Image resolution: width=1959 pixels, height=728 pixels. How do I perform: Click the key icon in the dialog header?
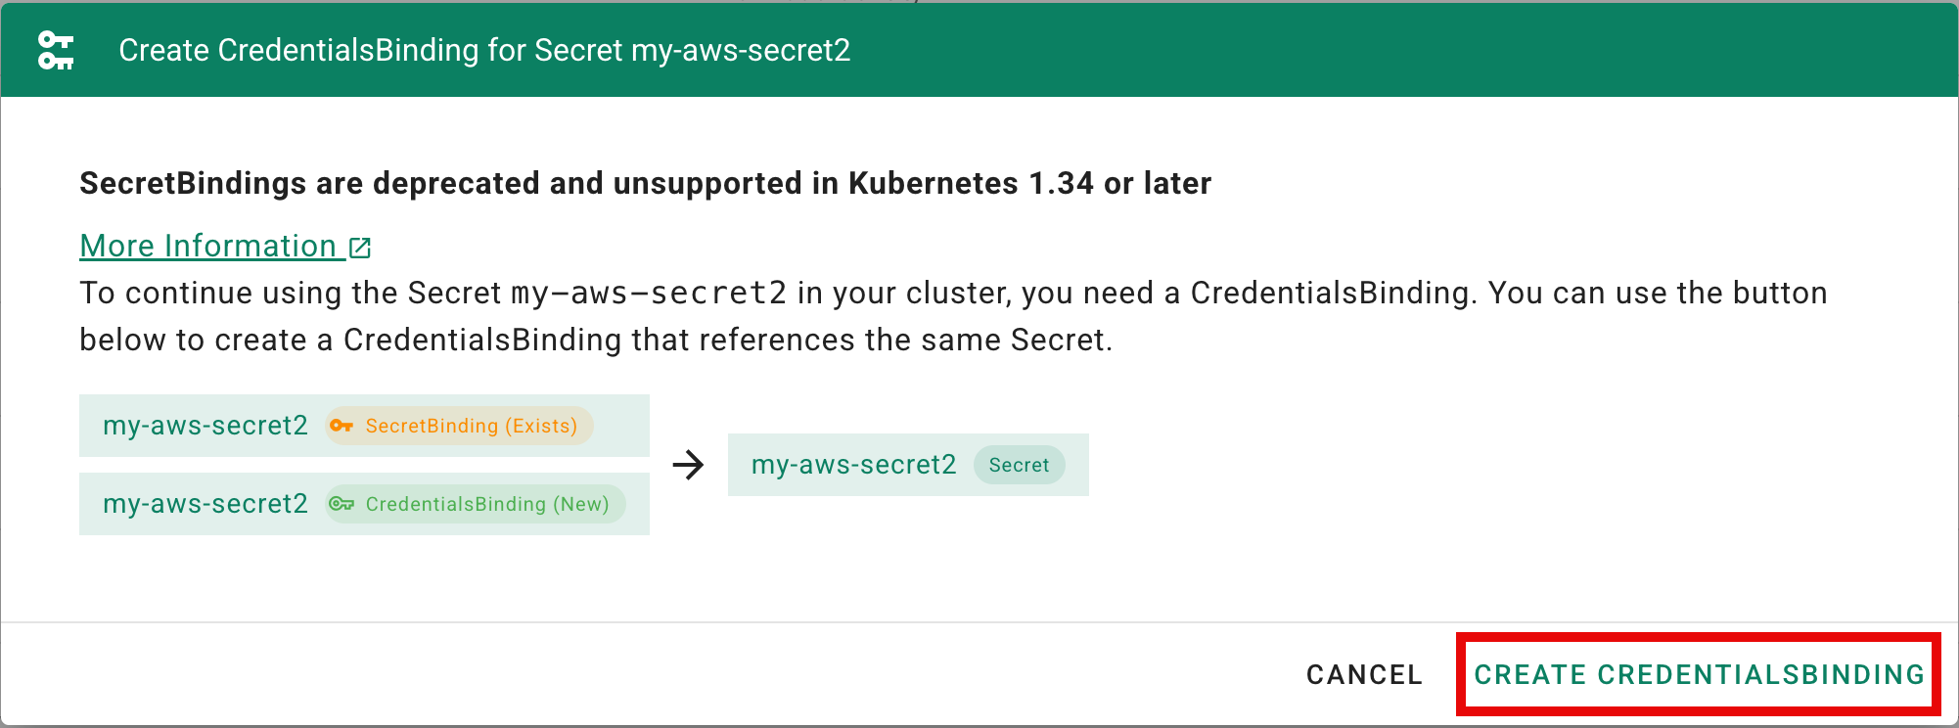point(56,50)
